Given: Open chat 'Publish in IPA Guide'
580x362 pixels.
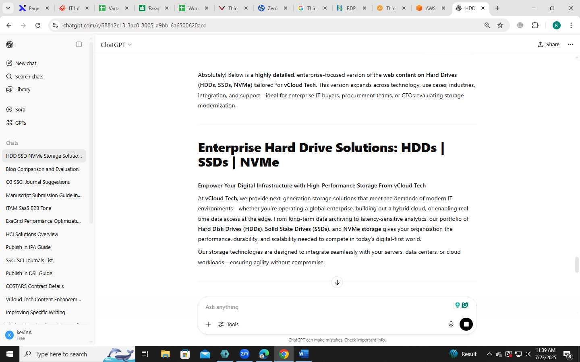Looking at the screenshot, I should tap(44, 247).
